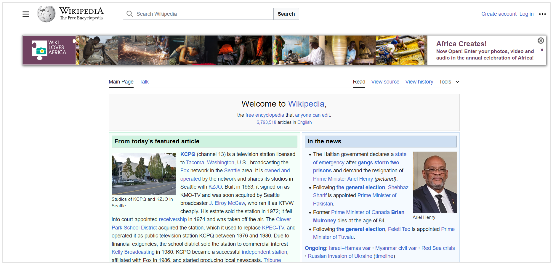This screenshot has height=265, width=553.
Task: Click the Create account link
Action: pyautogui.click(x=499, y=14)
